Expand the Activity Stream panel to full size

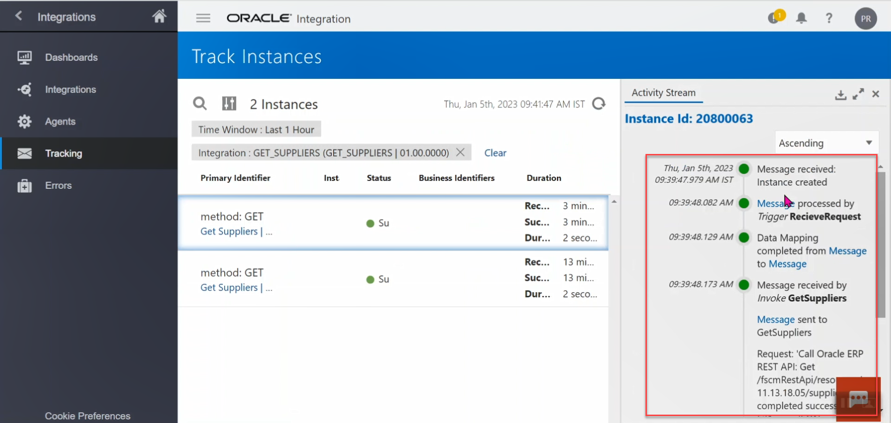pos(858,94)
